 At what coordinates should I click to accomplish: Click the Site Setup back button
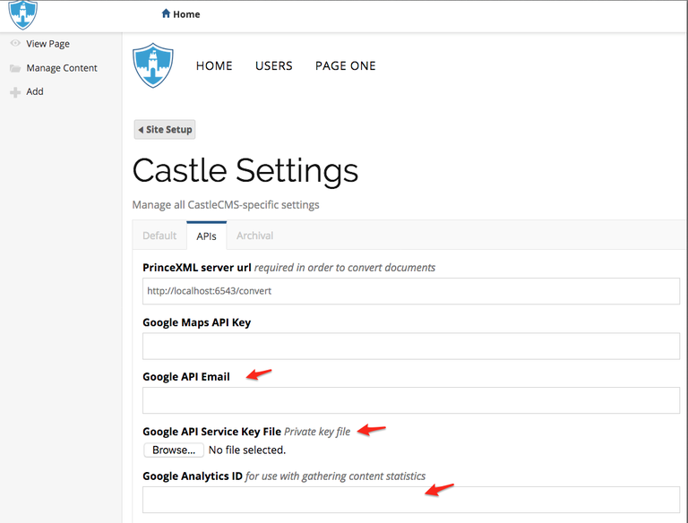(165, 130)
